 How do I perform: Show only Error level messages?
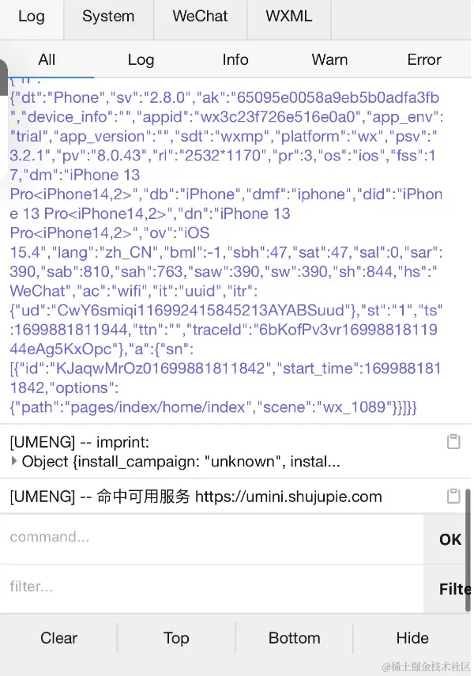tap(424, 59)
